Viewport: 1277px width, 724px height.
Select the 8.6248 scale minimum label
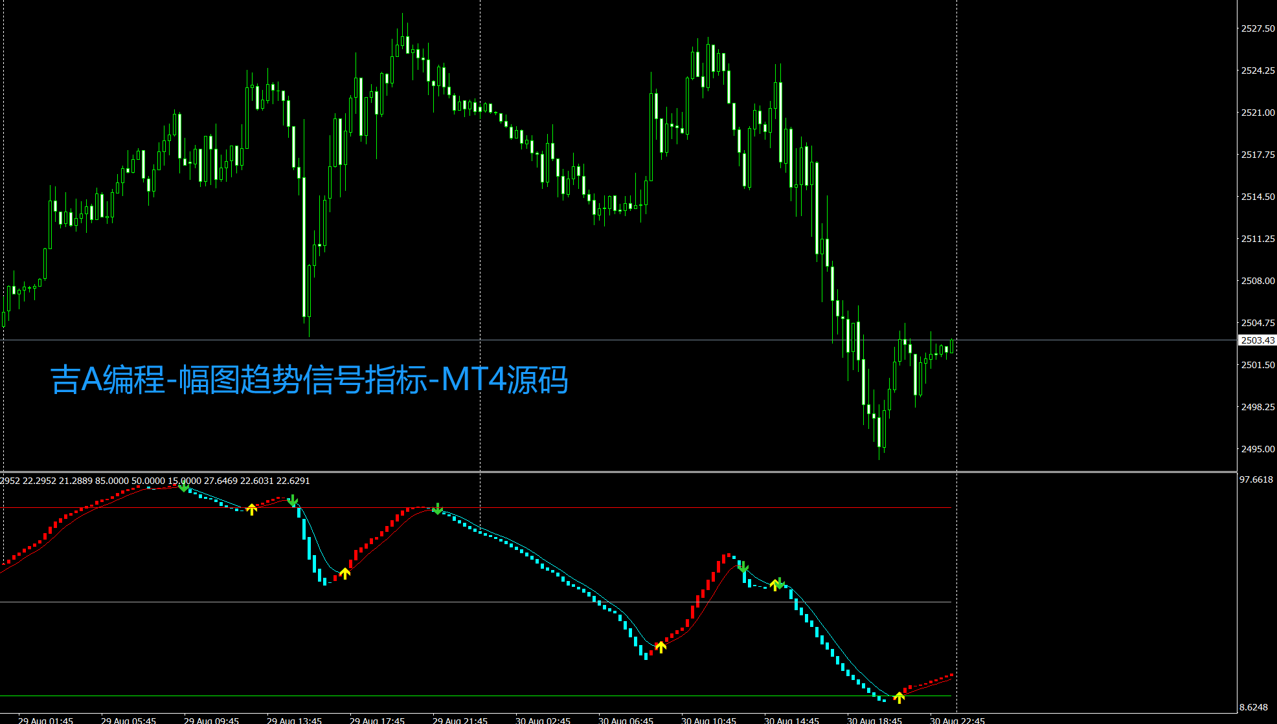coord(1252,708)
